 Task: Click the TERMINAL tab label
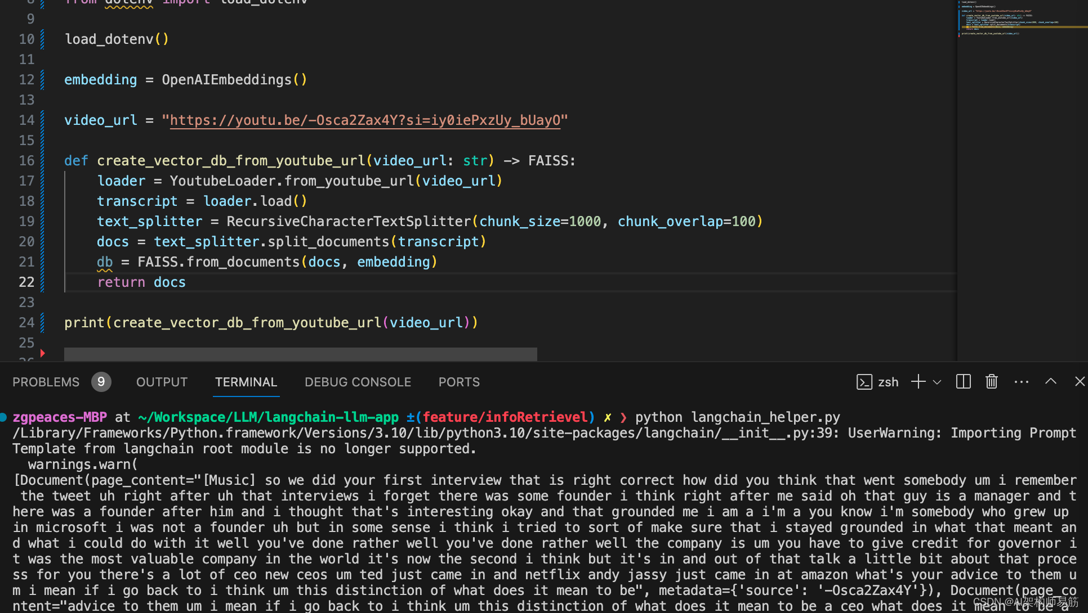tap(246, 382)
